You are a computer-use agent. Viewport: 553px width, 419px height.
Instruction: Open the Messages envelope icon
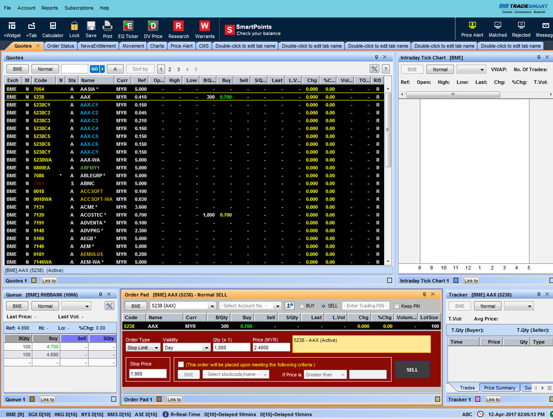pos(545,29)
